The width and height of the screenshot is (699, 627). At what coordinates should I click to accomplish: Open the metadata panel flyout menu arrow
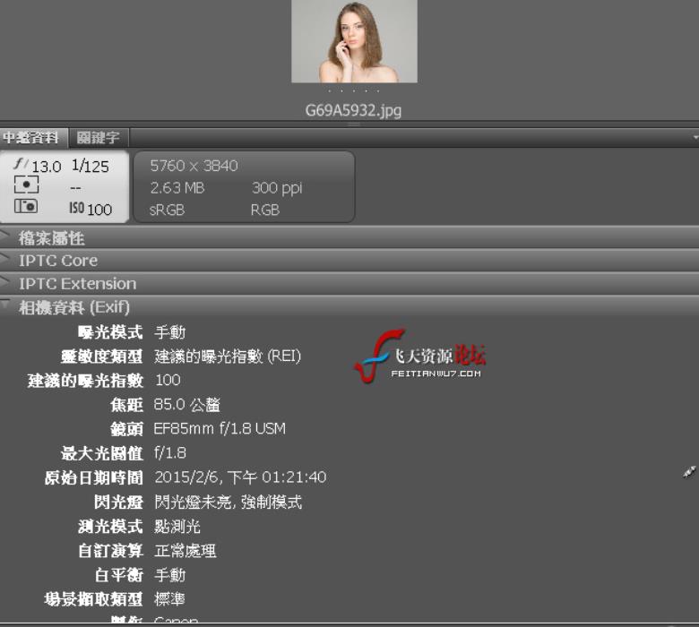tap(695, 138)
